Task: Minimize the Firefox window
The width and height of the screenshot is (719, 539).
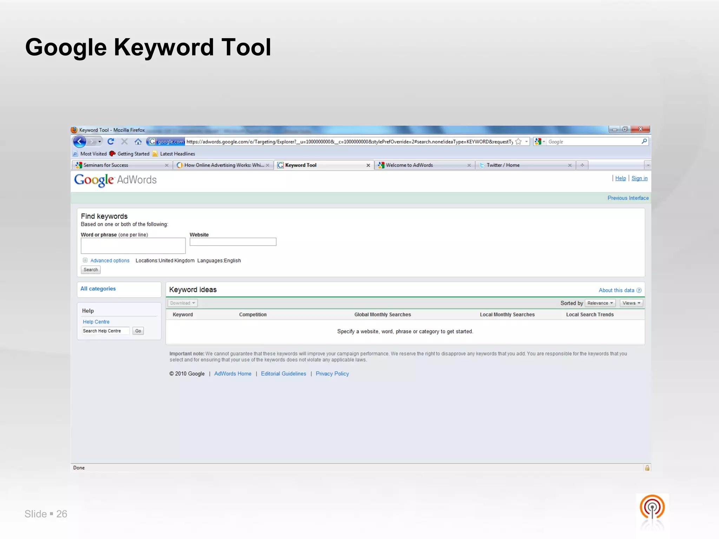Action: pos(614,129)
